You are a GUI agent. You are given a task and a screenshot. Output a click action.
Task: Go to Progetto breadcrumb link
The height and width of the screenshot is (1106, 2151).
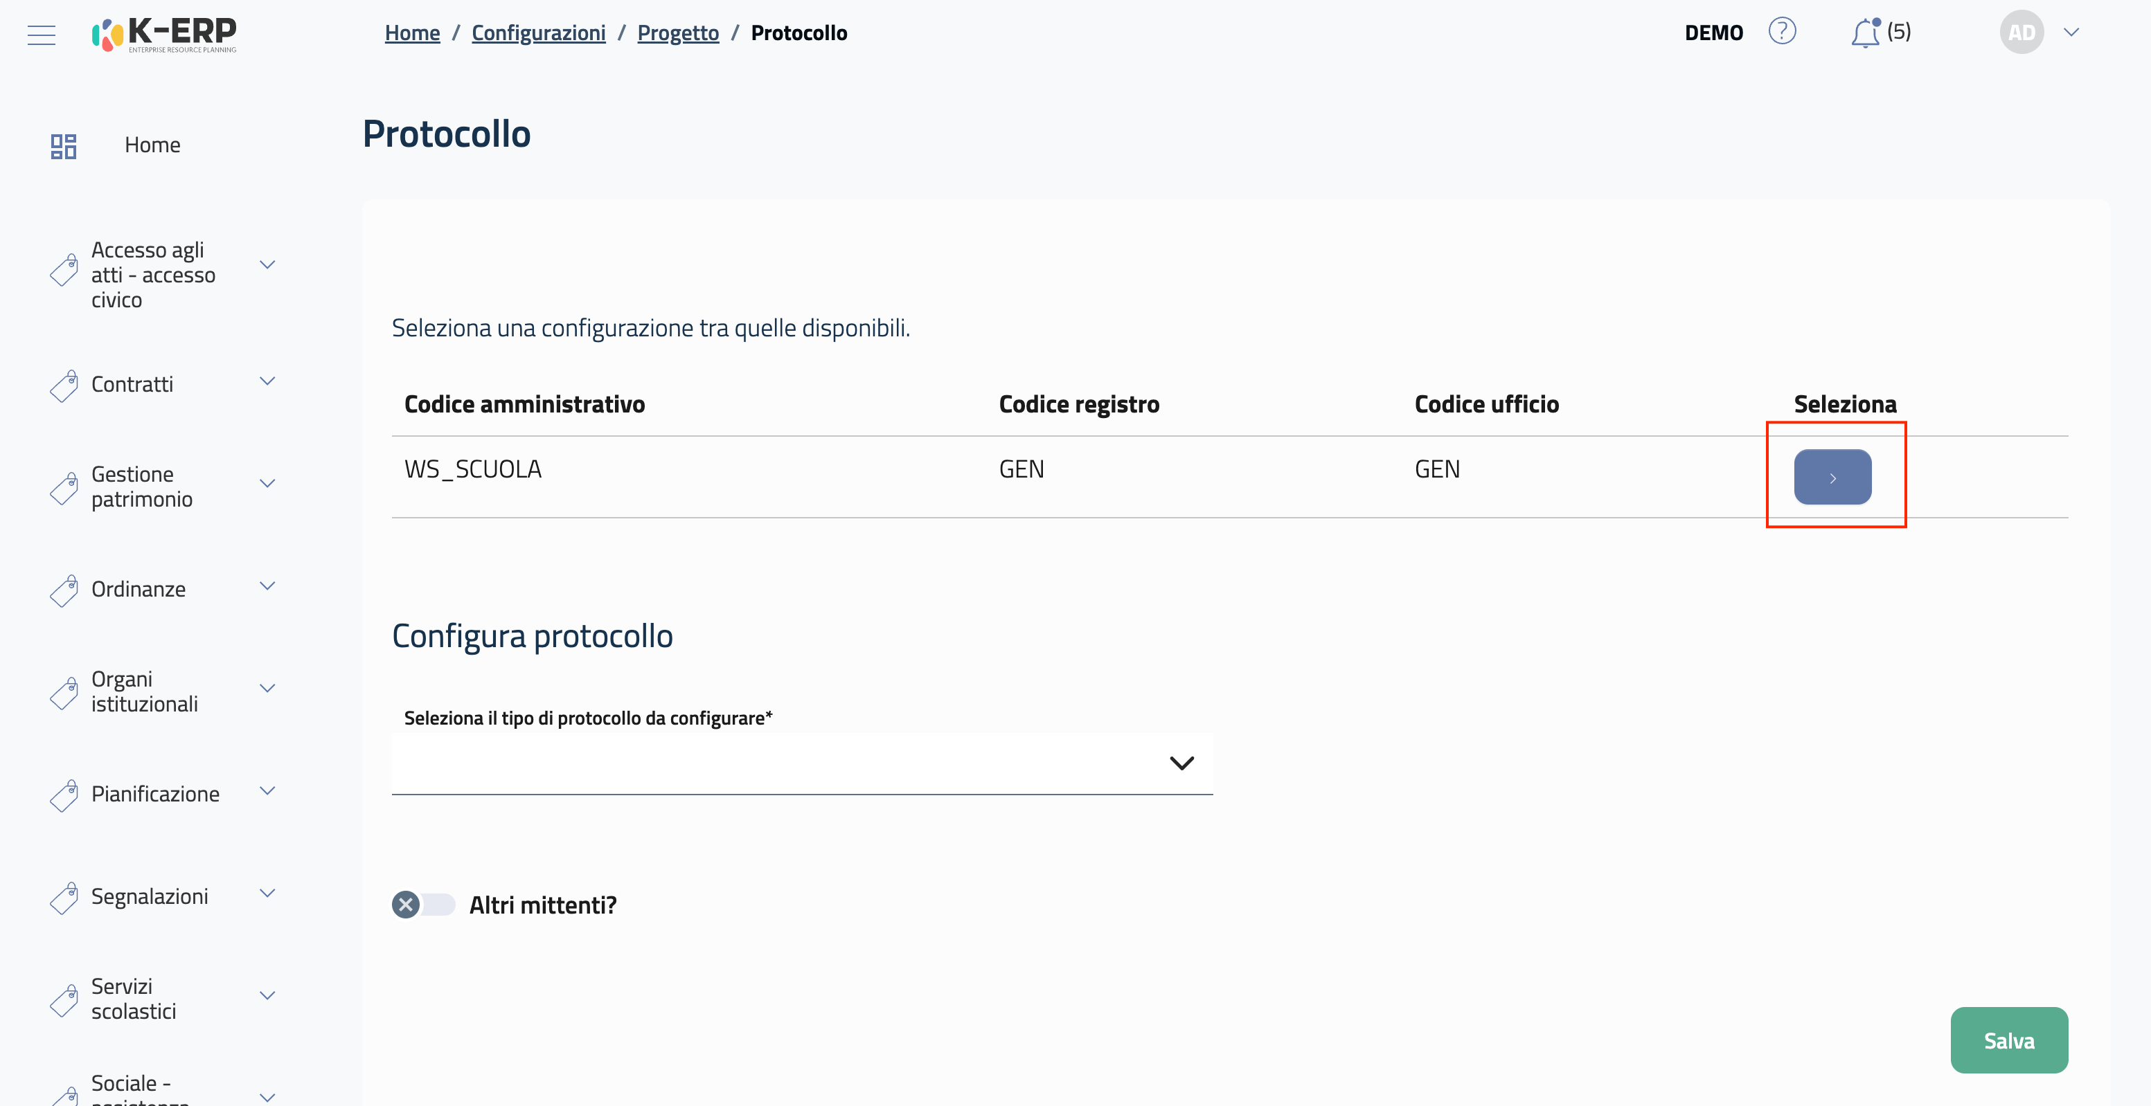677,33
